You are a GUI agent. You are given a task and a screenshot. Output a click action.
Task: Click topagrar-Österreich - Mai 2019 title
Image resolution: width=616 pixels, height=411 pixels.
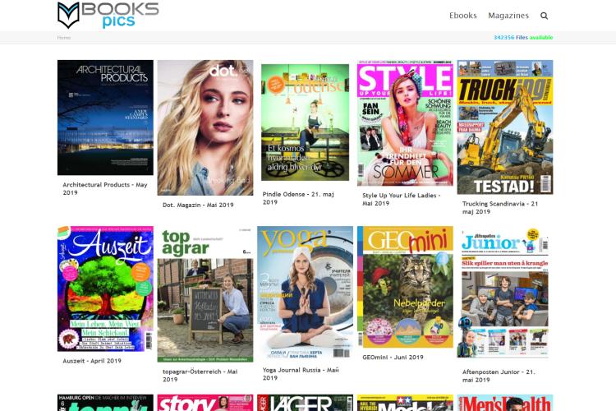200,375
